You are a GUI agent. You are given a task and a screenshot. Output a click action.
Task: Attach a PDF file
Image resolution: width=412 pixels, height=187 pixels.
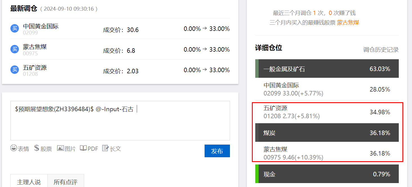click(x=89, y=149)
